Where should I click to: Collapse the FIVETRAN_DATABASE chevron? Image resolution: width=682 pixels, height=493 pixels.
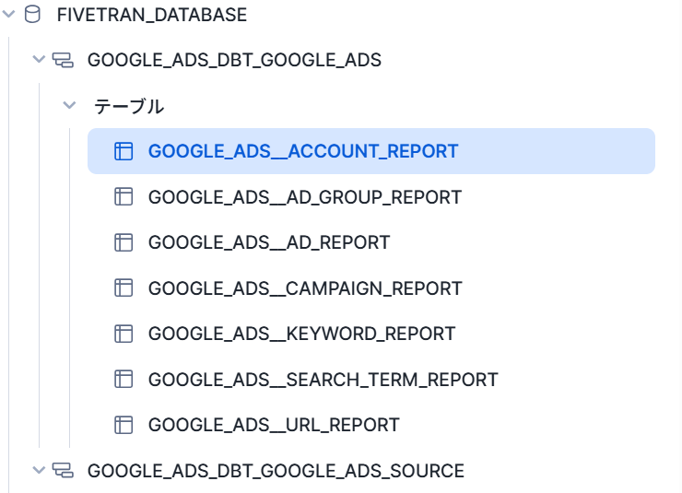8,15
